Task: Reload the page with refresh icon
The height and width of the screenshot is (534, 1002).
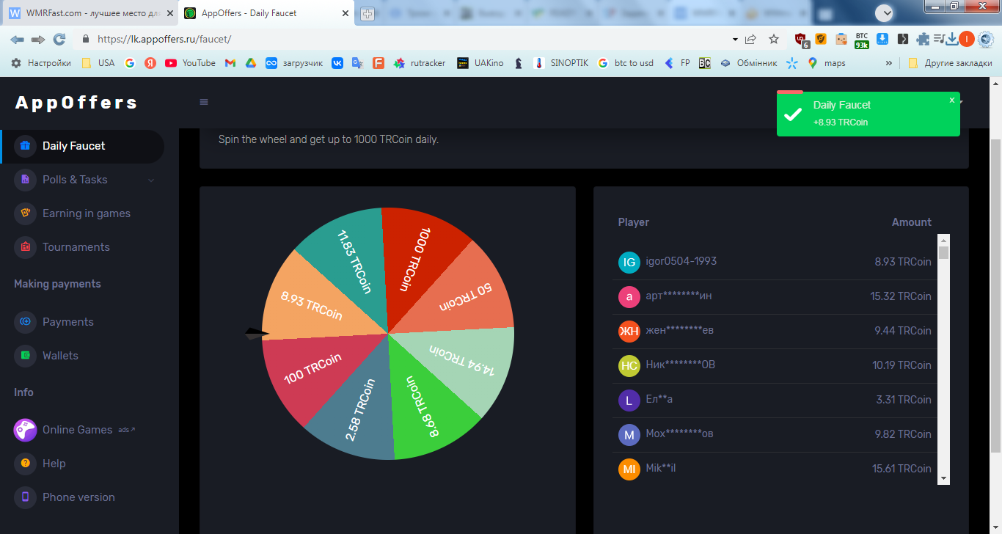Action: (x=59, y=39)
